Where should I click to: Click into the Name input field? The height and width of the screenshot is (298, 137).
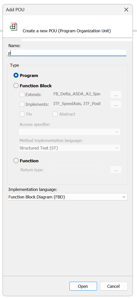point(67,53)
